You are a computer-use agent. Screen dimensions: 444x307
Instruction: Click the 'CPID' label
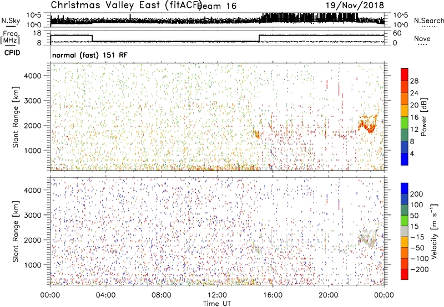[12, 53]
